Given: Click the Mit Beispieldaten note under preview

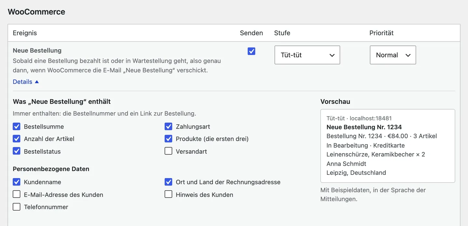Looking at the screenshot, I should (373, 195).
